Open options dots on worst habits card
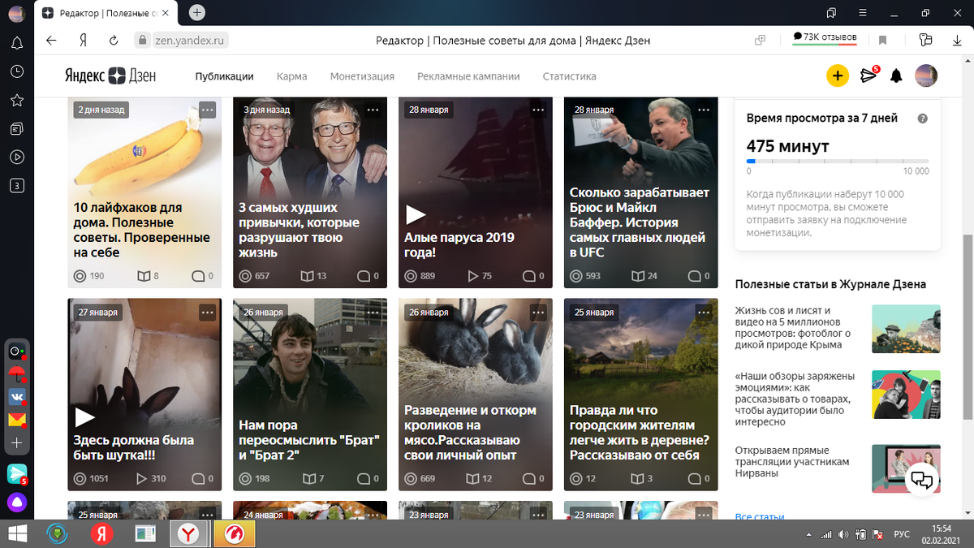974x548 pixels. click(x=373, y=110)
